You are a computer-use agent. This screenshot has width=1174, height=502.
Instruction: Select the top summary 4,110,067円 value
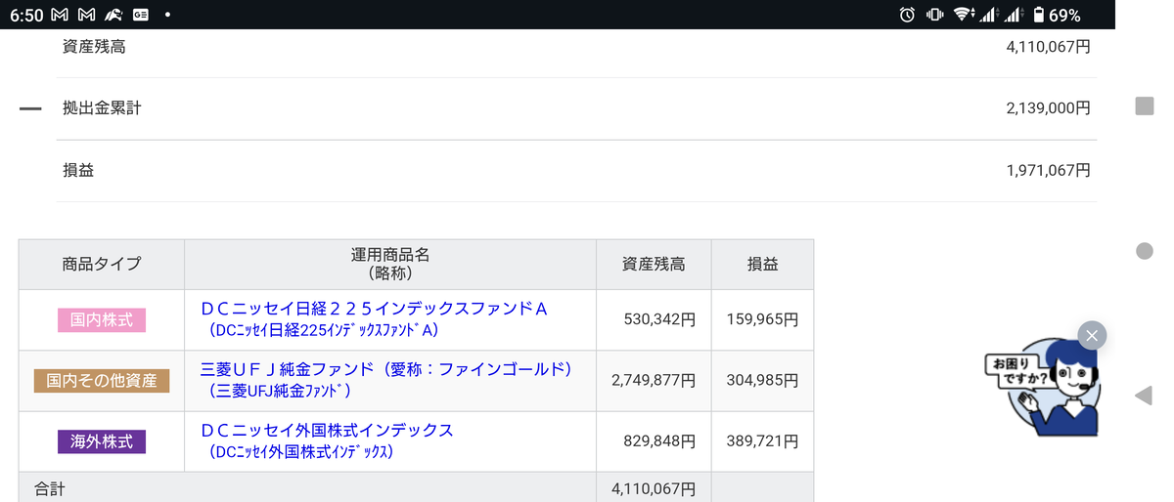click(x=1048, y=46)
